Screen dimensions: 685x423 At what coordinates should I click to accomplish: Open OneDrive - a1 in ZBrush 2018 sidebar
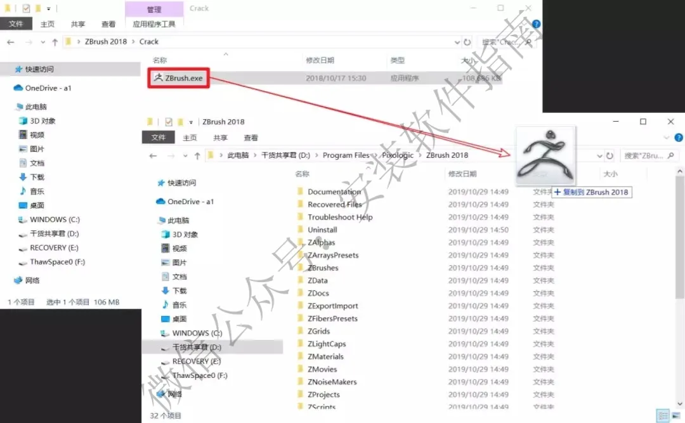[185, 202]
